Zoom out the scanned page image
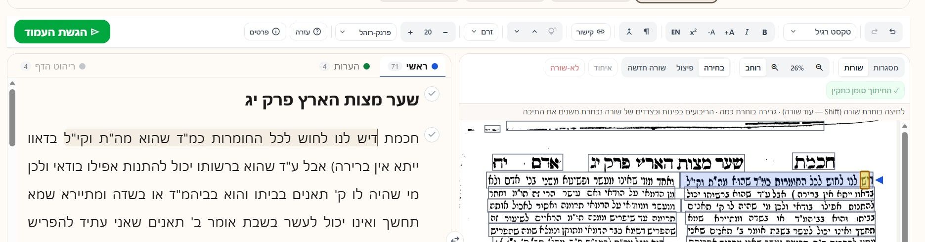Image resolution: width=925 pixels, height=242 pixels. pyautogui.click(x=819, y=68)
